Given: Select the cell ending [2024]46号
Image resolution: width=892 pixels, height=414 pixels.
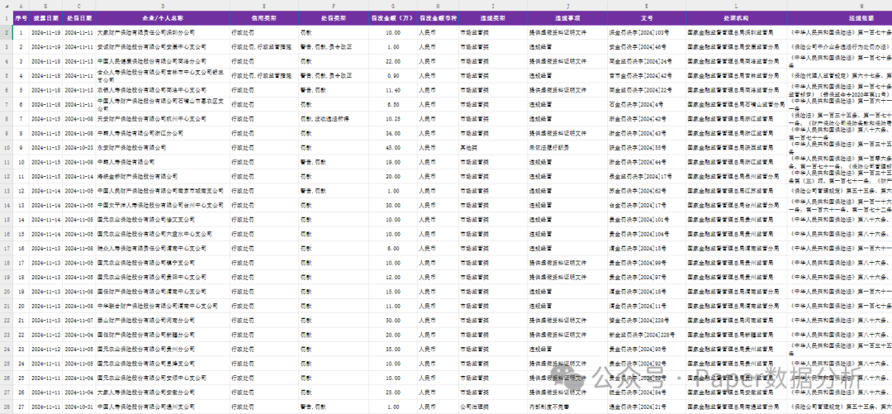Looking at the screenshot, I should point(647,47).
